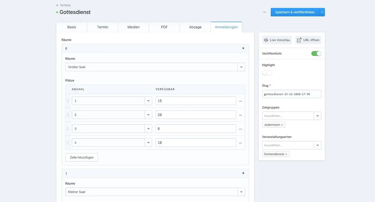Remove the Gottesdienste tag
Image resolution: width=375 pixels, height=202 pixels.
[x=286, y=154]
